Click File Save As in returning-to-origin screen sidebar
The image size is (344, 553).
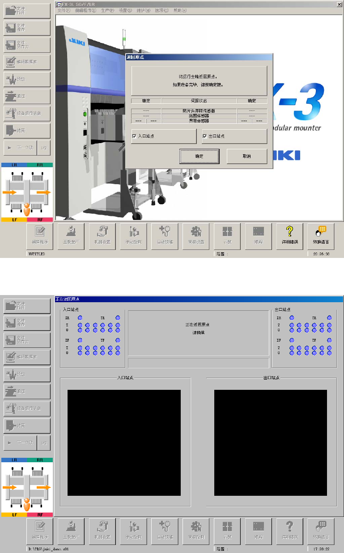tap(27, 340)
